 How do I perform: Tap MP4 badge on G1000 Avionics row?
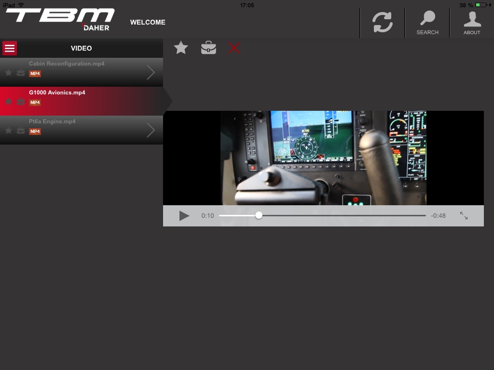tap(35, 103)
